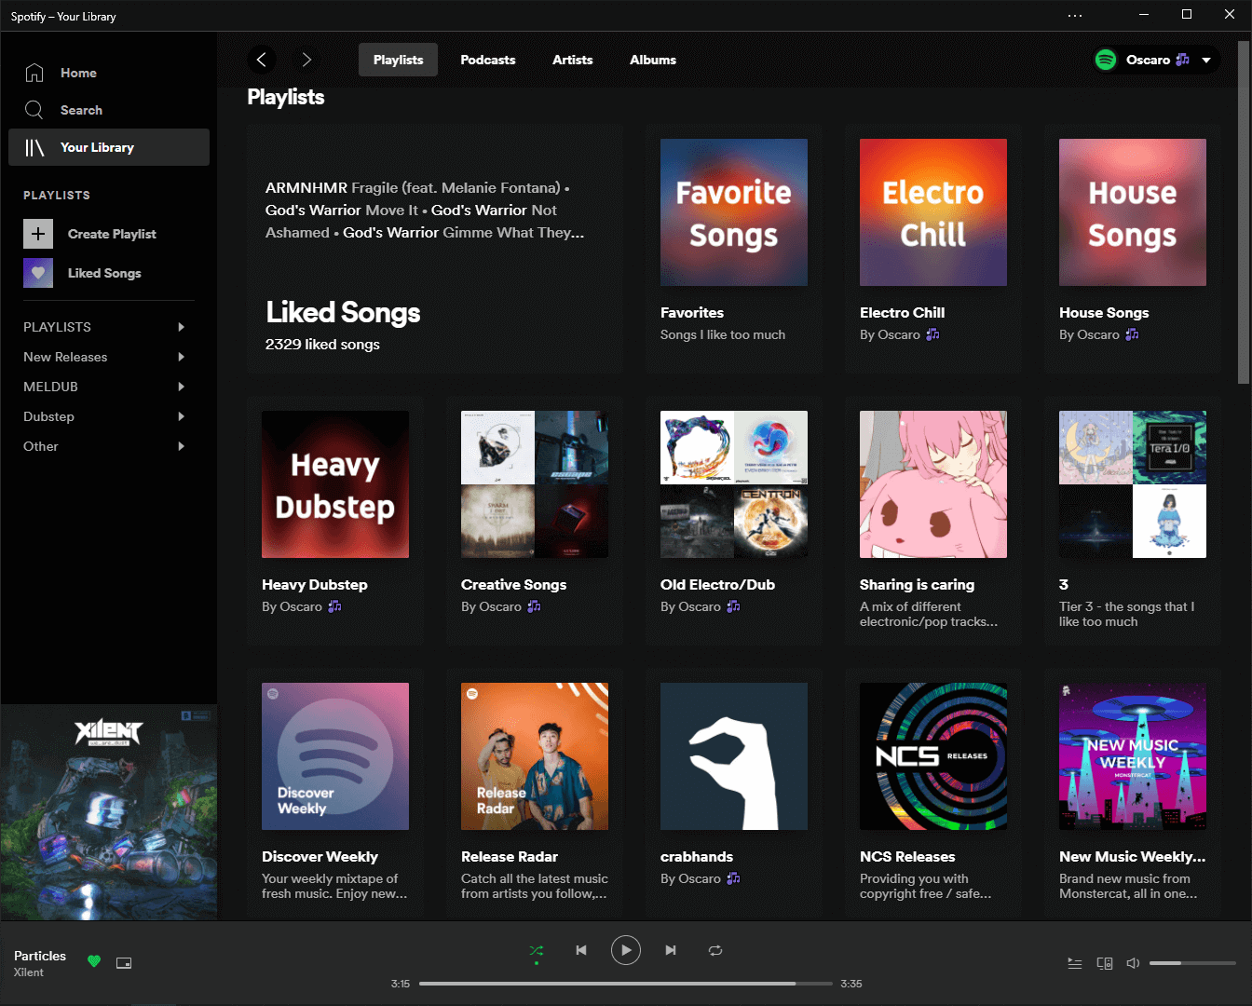
Task: Open the Heavy Dubstep playlist thumbnail
Action: (x=334, y=483)
